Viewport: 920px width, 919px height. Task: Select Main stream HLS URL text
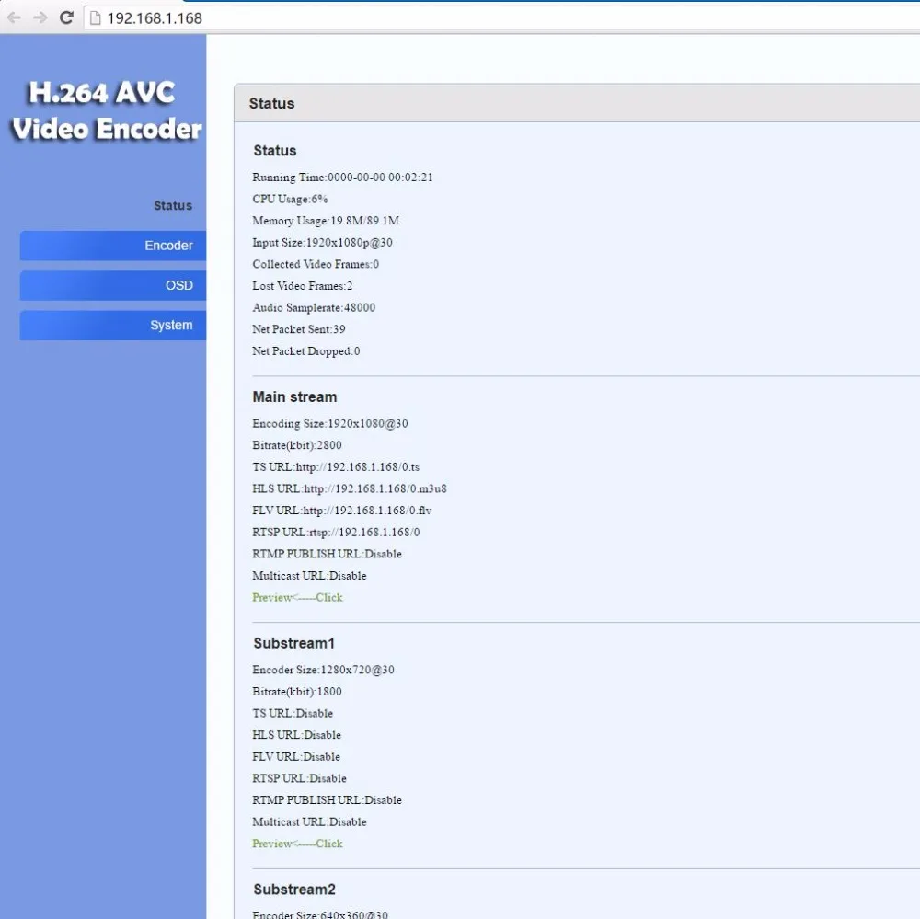click(349, 488)
